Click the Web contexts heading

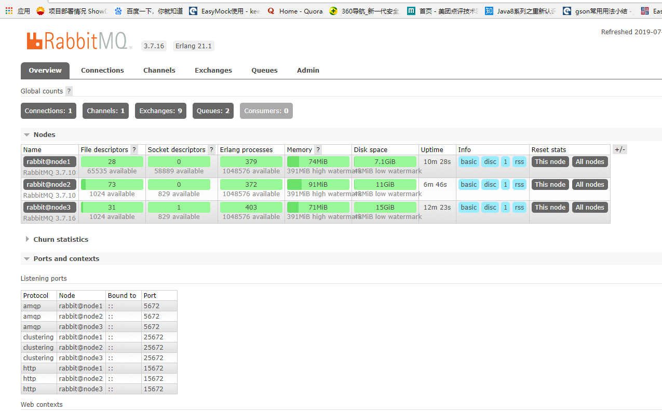(42, 405)
